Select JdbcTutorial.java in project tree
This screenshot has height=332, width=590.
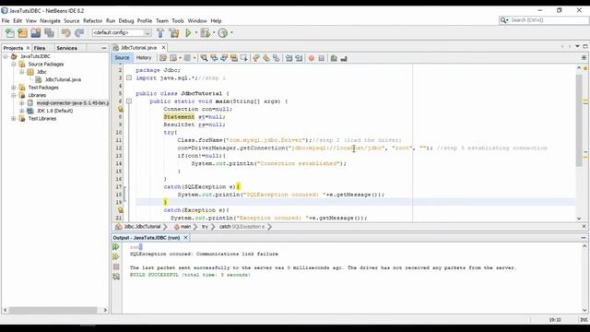63,80
